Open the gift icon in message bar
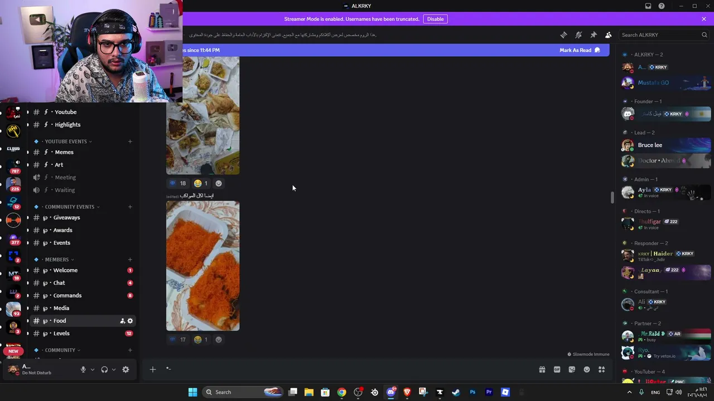The image size is (714, 401). click(542, 369)
